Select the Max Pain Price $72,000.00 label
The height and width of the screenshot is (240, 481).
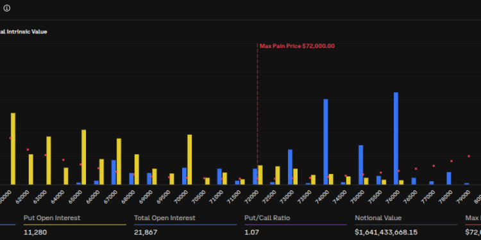tap(297, 46)
